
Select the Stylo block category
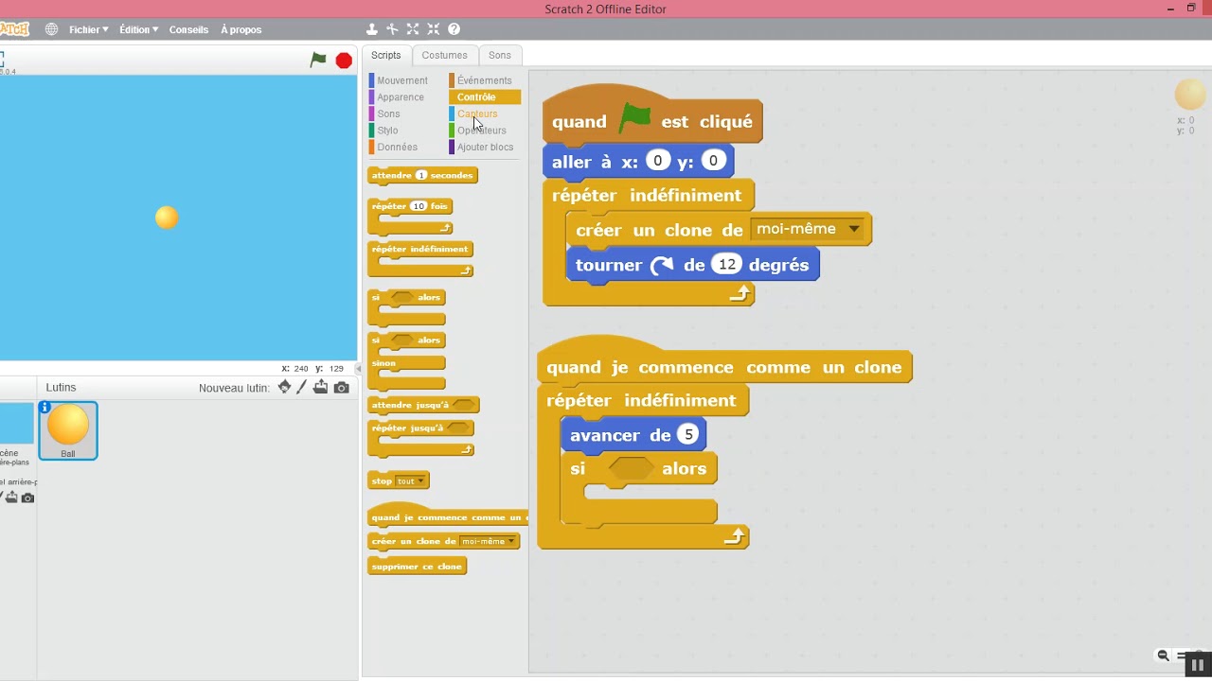(387, 131)
